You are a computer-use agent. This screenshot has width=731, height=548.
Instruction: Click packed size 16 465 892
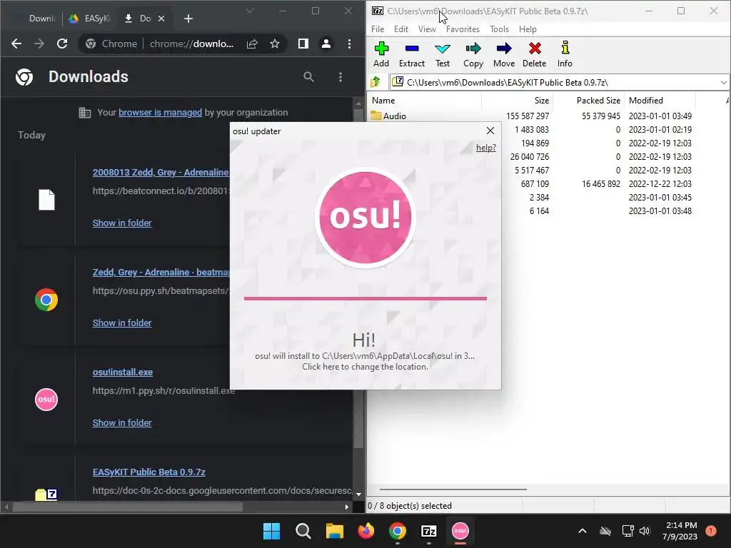tap(601, 183)
